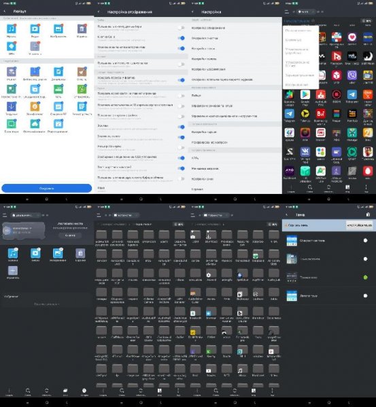
Task: Tap Search icon in the apps screen bottom toolbar
Action: [309, 188]
